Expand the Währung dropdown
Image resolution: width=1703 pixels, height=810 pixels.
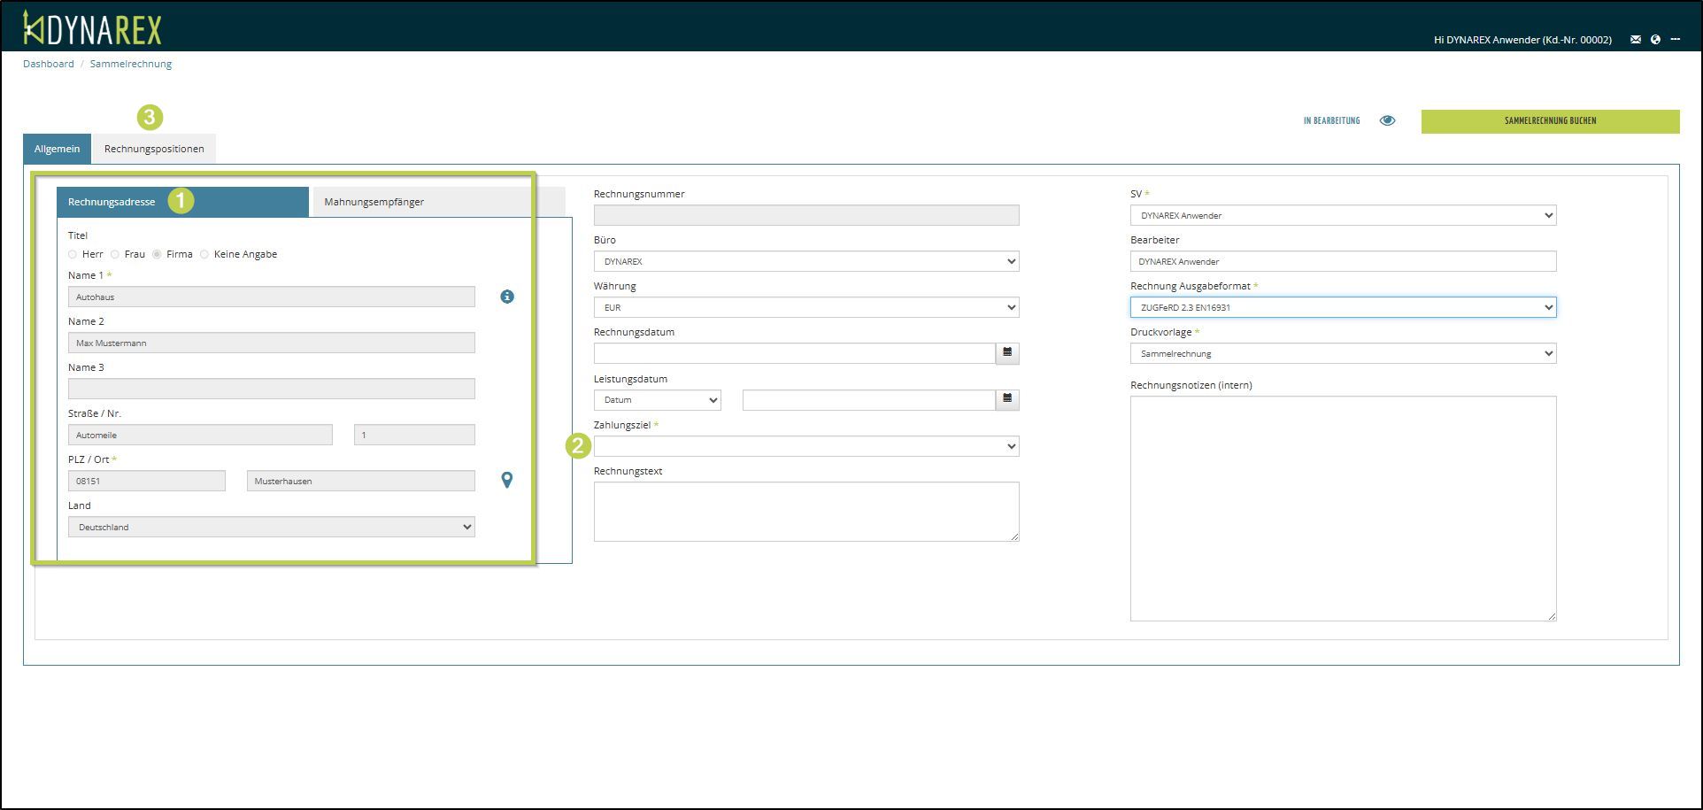(805, 307)
